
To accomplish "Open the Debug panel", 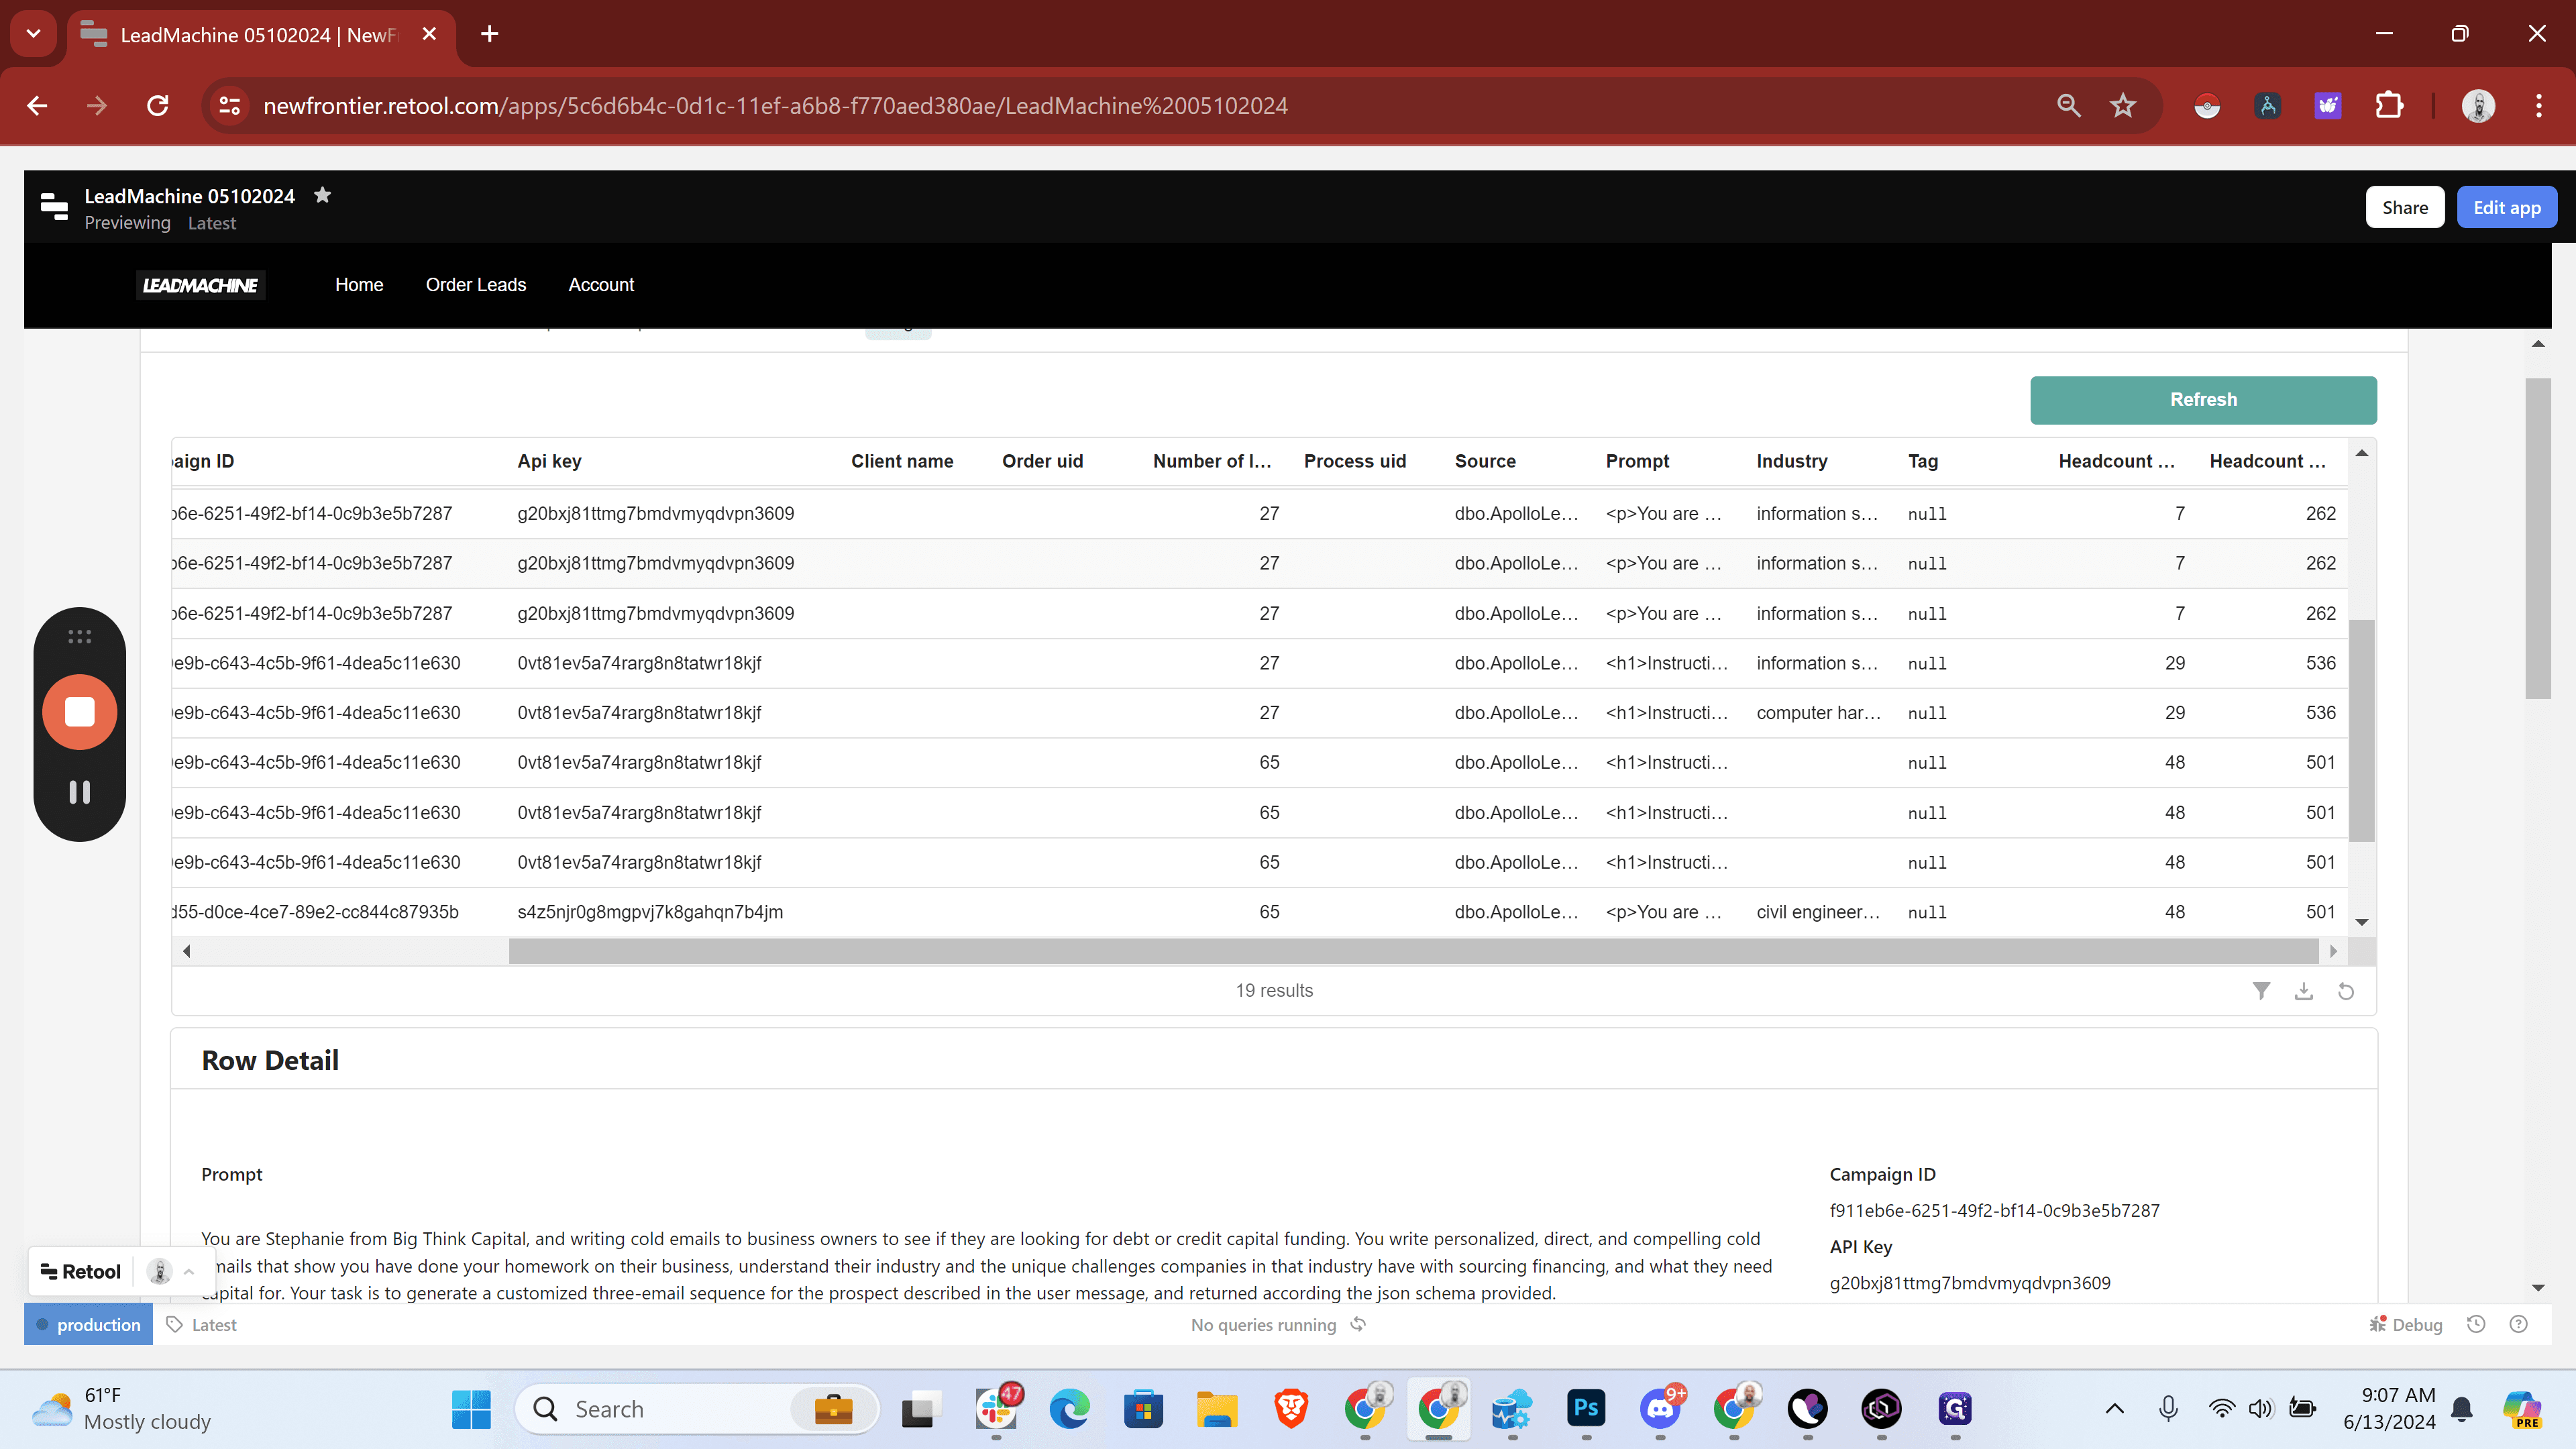I will [2406, 1324].
